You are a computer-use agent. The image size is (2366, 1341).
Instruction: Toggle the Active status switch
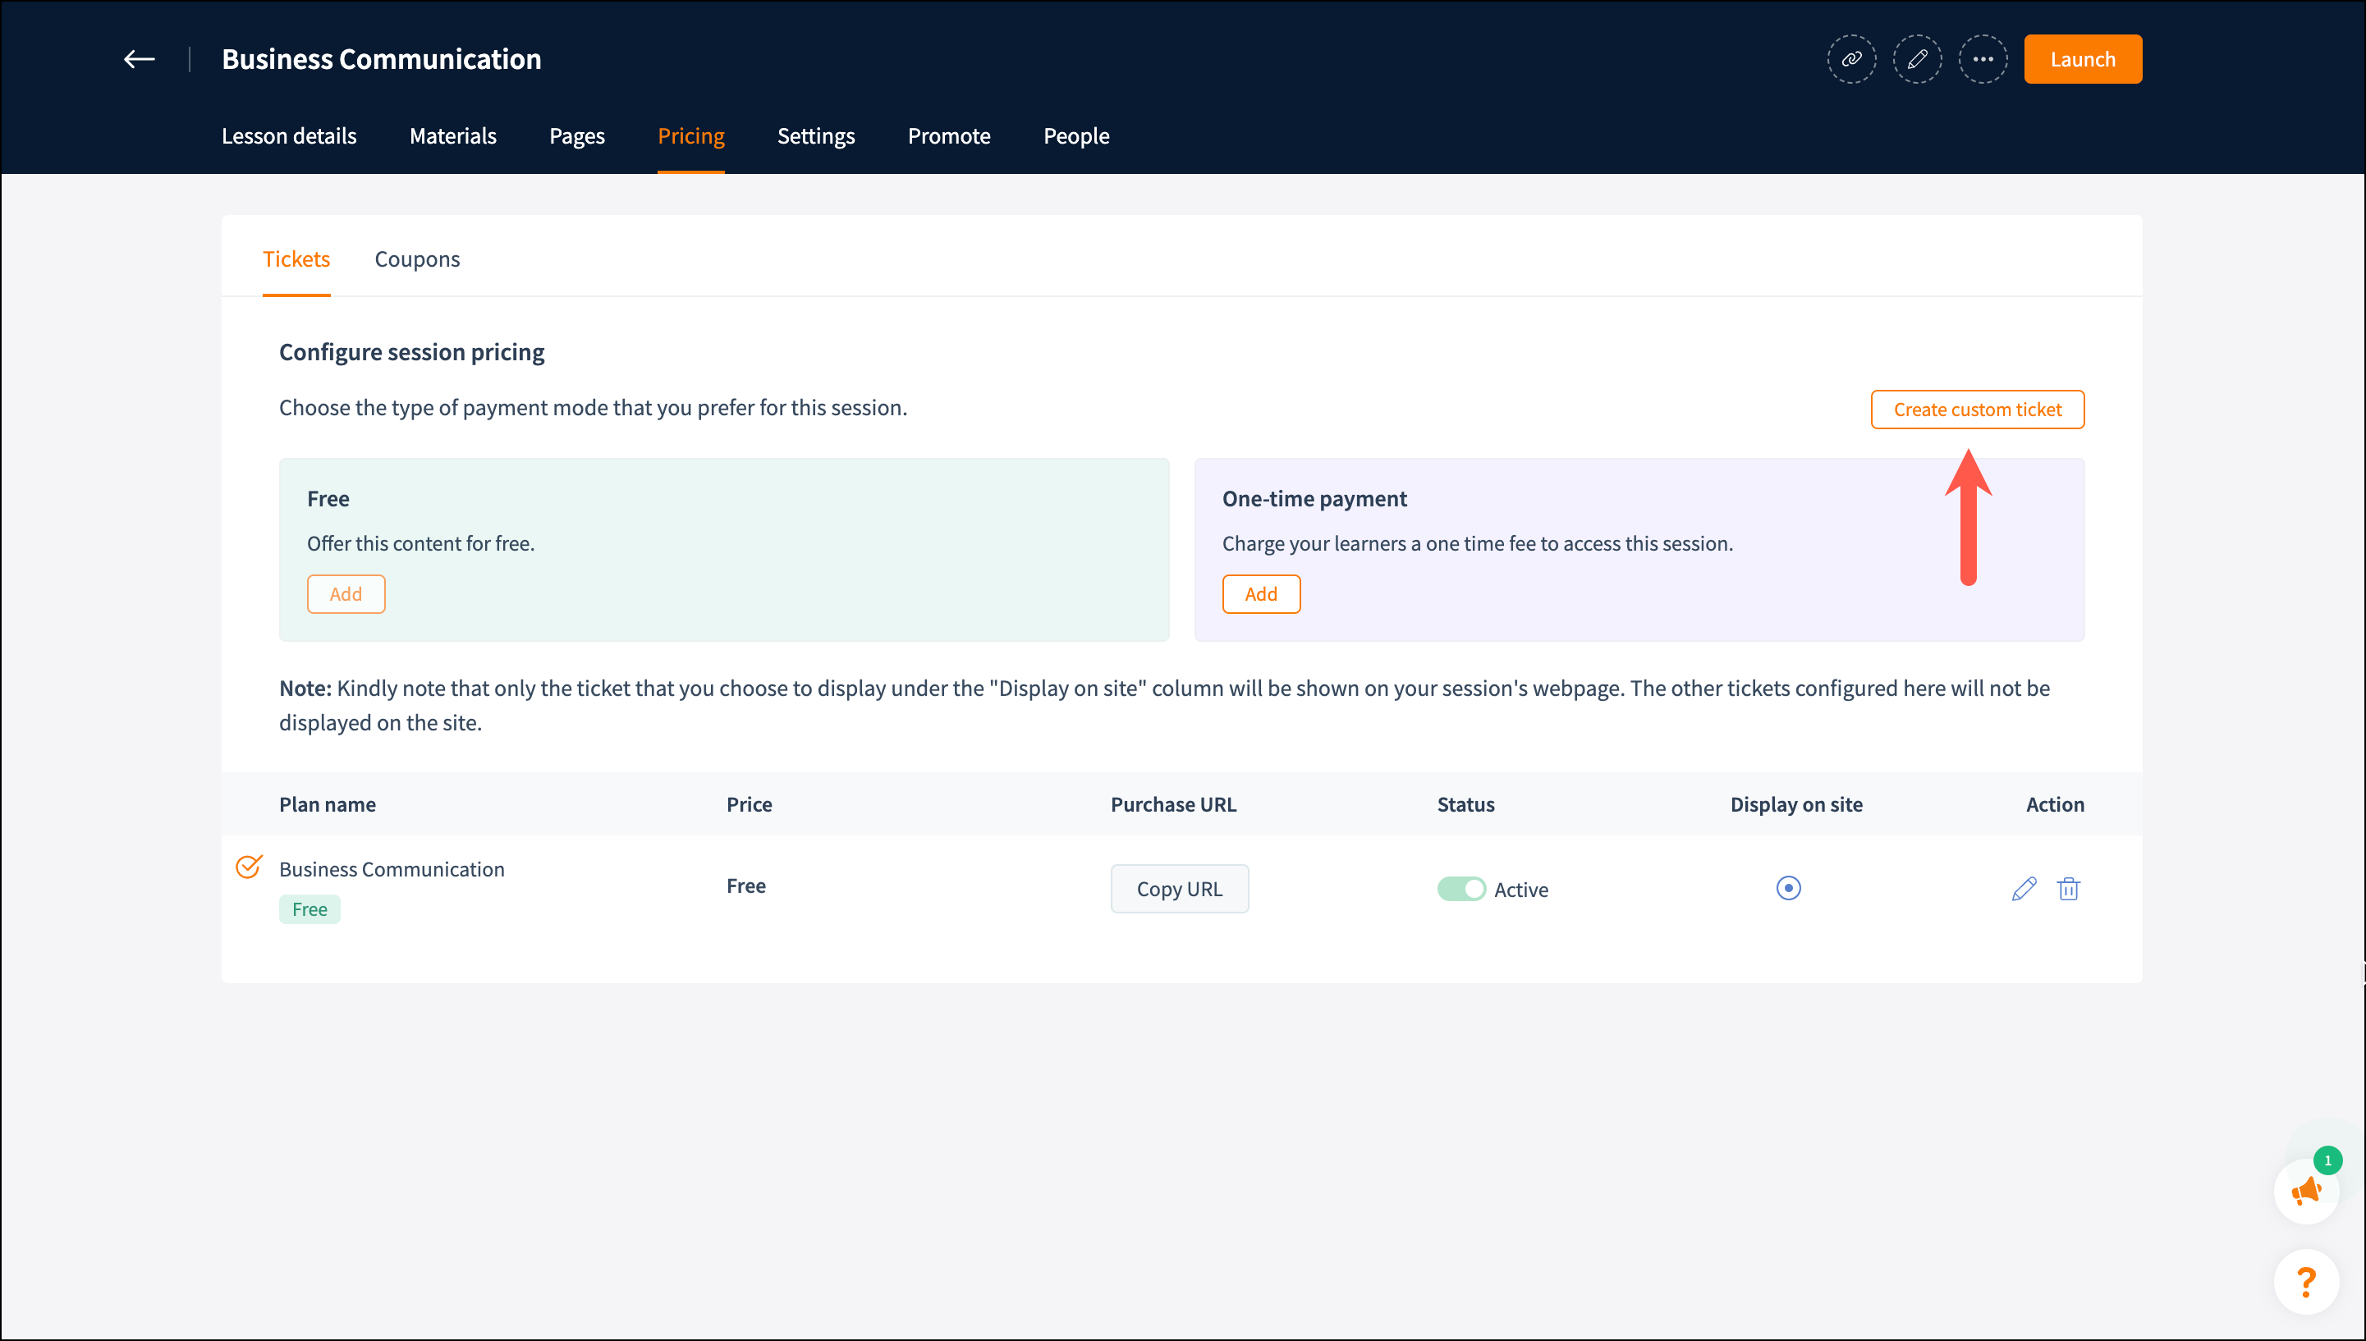tap(1461, 889)
